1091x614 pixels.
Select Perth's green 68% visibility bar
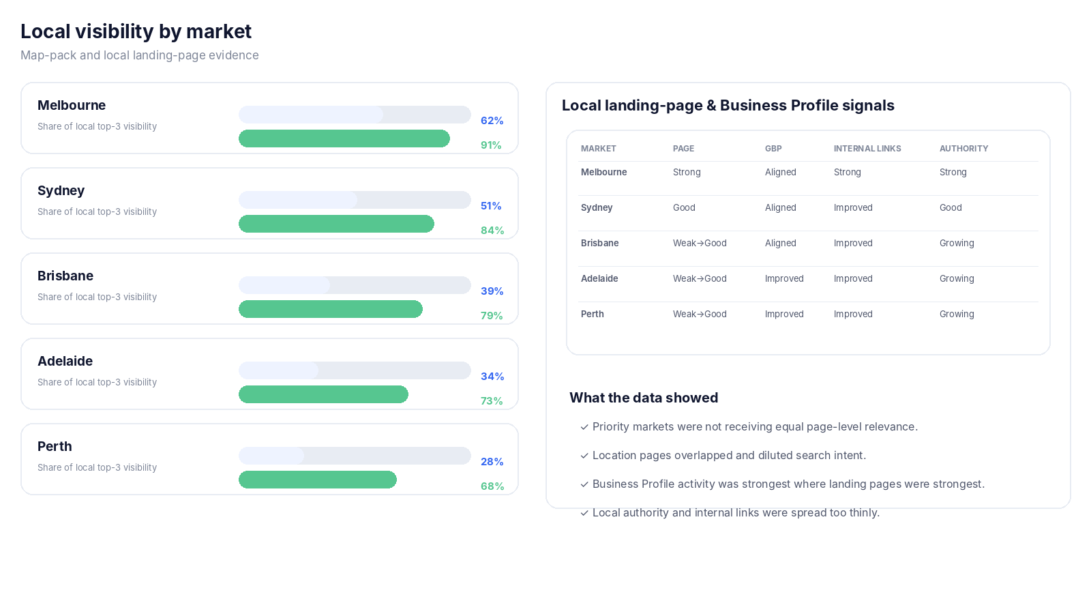(x=318, y=480)
